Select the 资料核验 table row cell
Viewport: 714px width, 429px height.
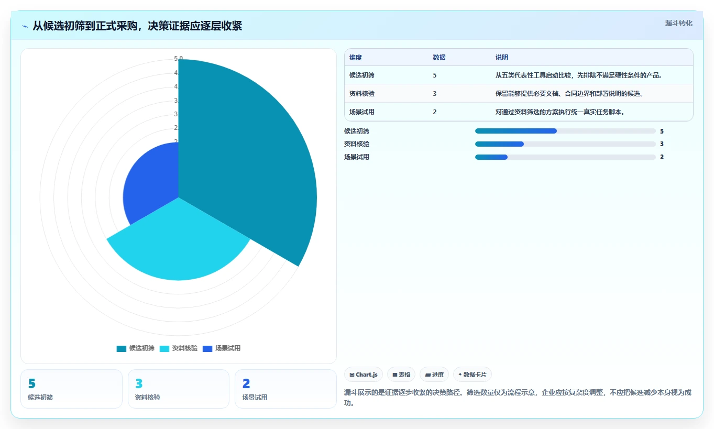coord(362,94)
